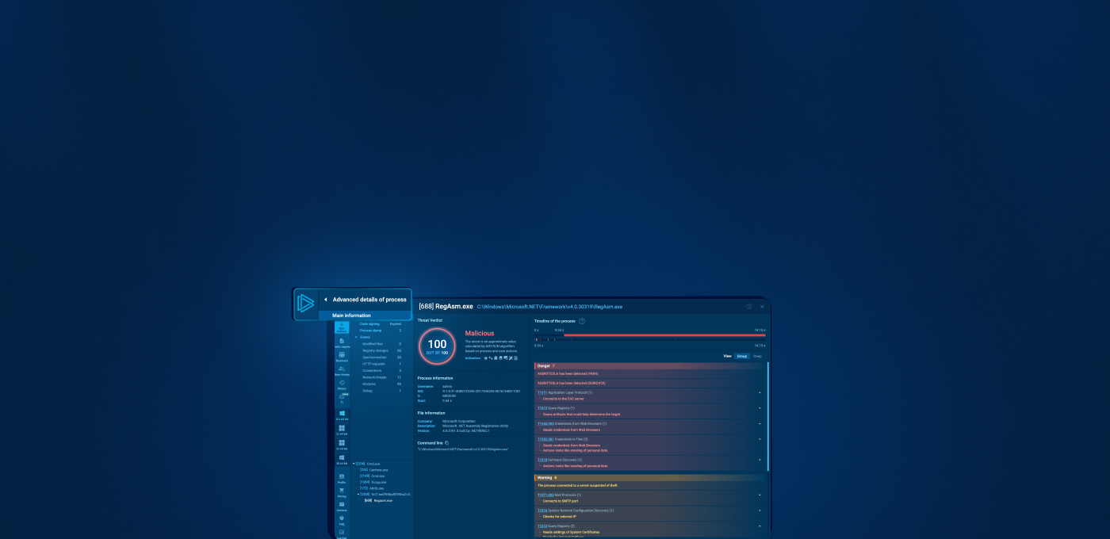
Task: Copy the command line with copy icon
Action: pos(446,442)
